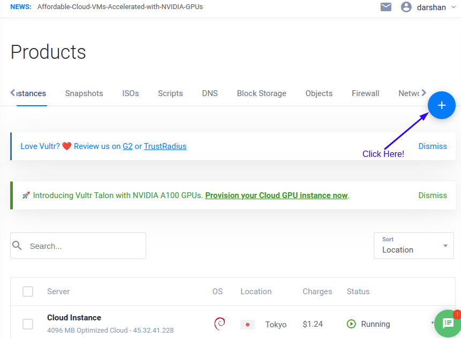This screenshot has height=338, width=461.
Task: Open the Firewall tab
Action: (x=366, y=93)
